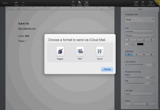Click the Undo toolbar icon

tap(17, 3)
